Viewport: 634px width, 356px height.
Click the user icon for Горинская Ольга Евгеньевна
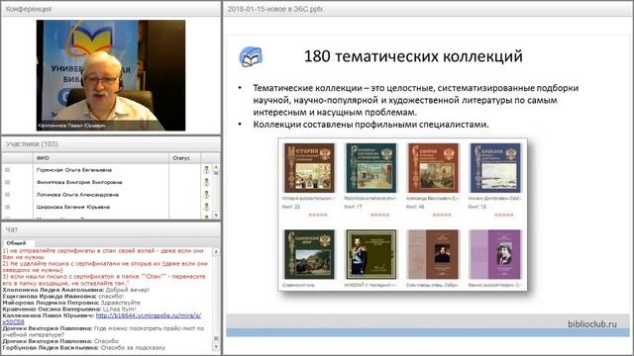coord(207,170)
